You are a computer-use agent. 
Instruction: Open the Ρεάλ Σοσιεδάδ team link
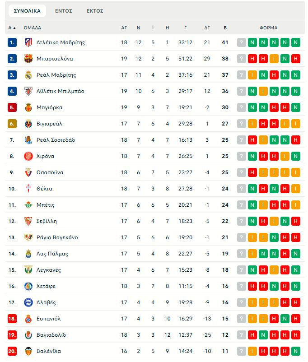pyautogui.click(x=56, y=140)
